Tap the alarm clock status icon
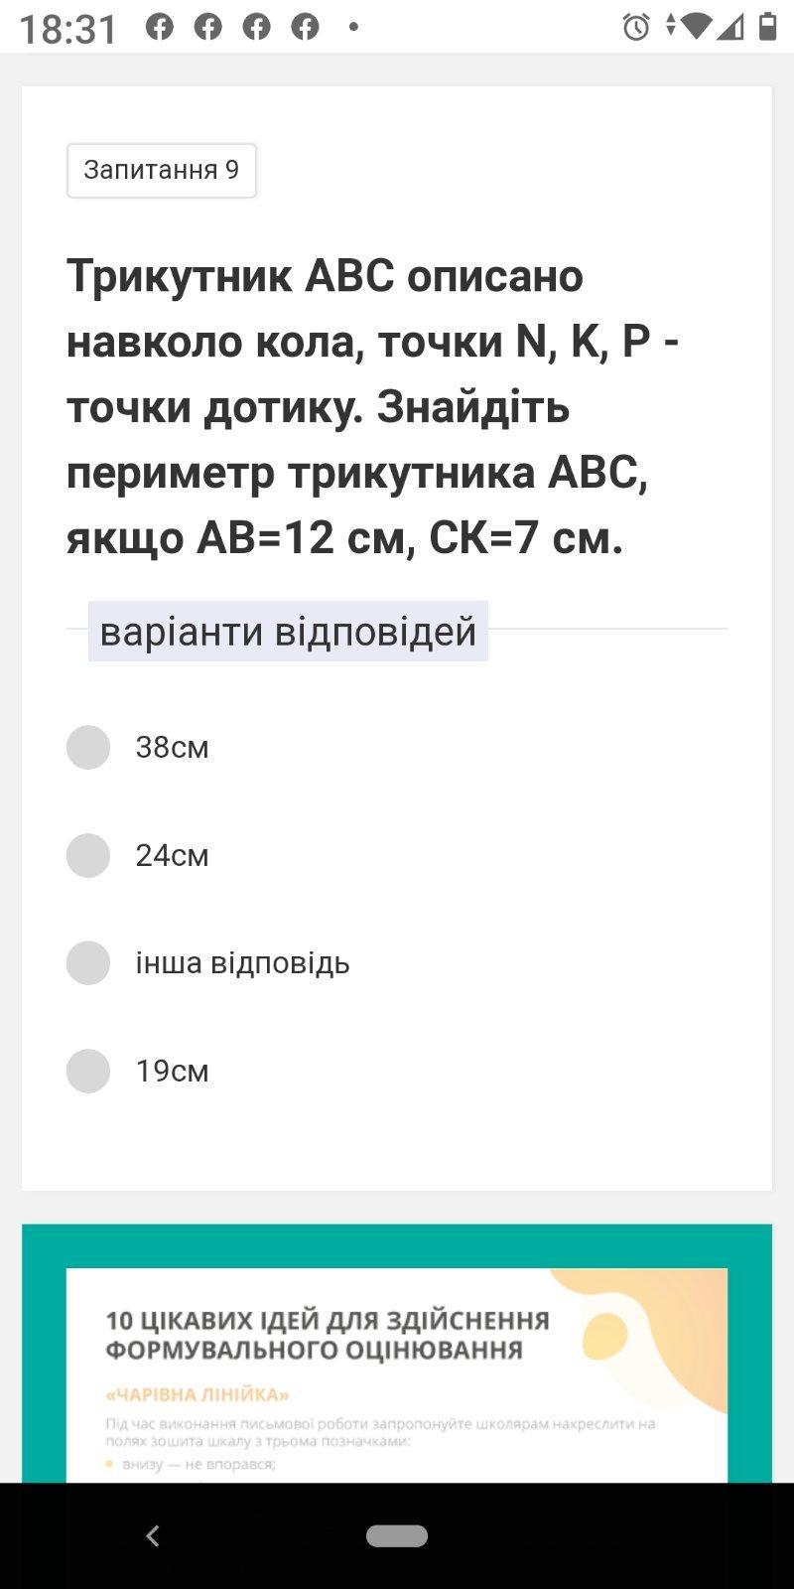This screenshot has width=794, height=1589. click(636, 27)
